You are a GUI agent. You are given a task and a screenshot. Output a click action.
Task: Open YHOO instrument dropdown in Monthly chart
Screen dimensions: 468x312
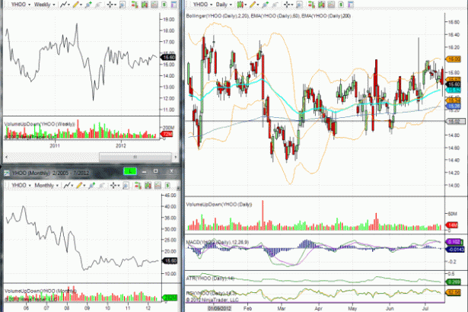30,186
